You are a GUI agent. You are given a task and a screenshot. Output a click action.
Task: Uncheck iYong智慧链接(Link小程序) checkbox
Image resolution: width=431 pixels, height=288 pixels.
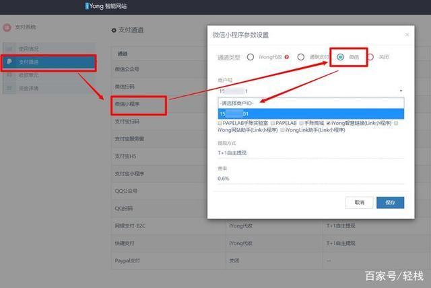tap(329, 124)
